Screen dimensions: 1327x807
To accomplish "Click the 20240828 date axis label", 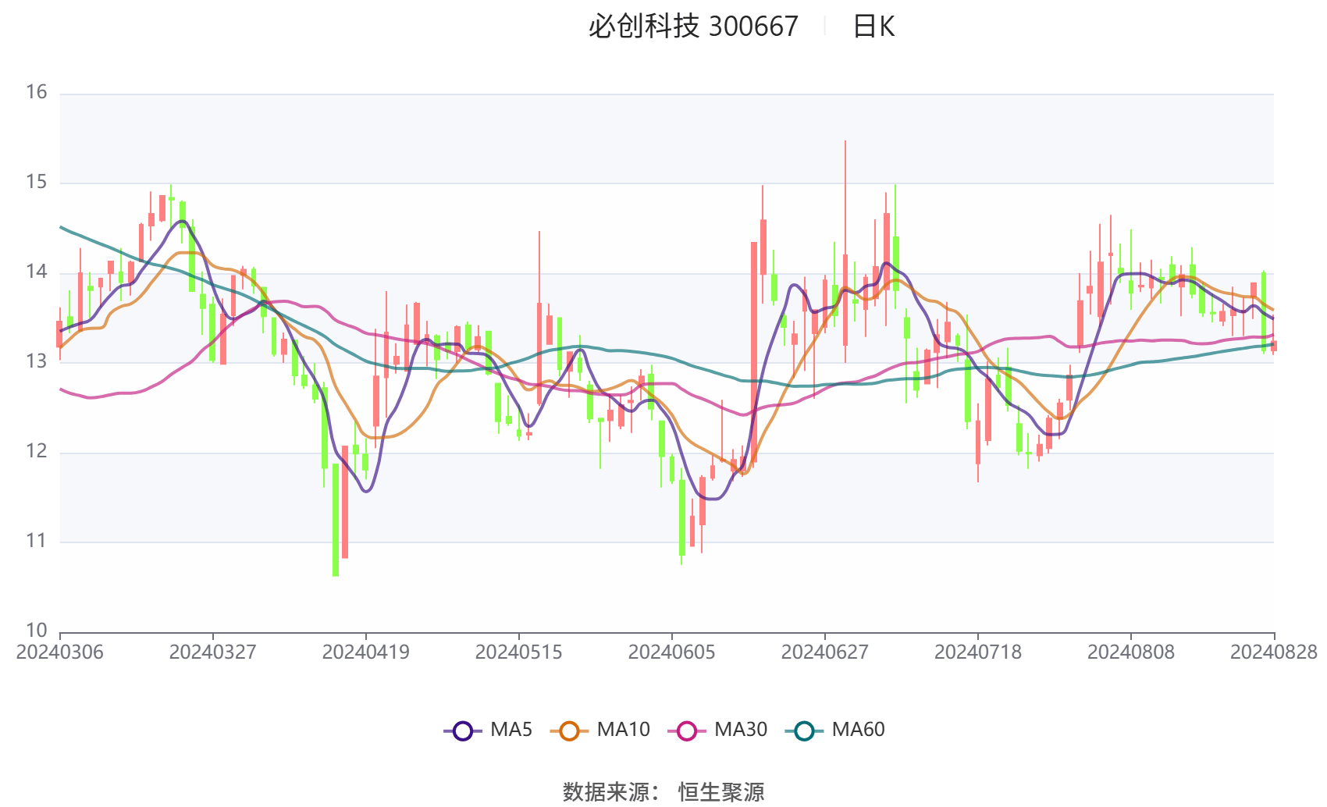I will (x=1274, y=652).
